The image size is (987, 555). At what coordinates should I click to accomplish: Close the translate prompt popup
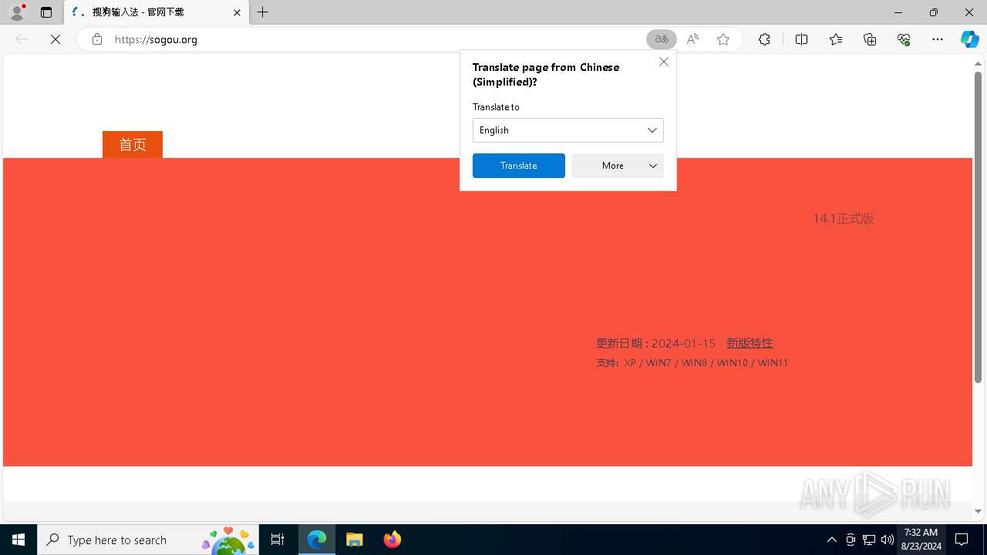pos(664,62)
